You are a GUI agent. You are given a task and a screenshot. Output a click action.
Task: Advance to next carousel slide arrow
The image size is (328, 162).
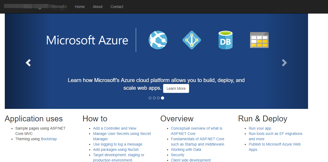(x=284, y=63)
